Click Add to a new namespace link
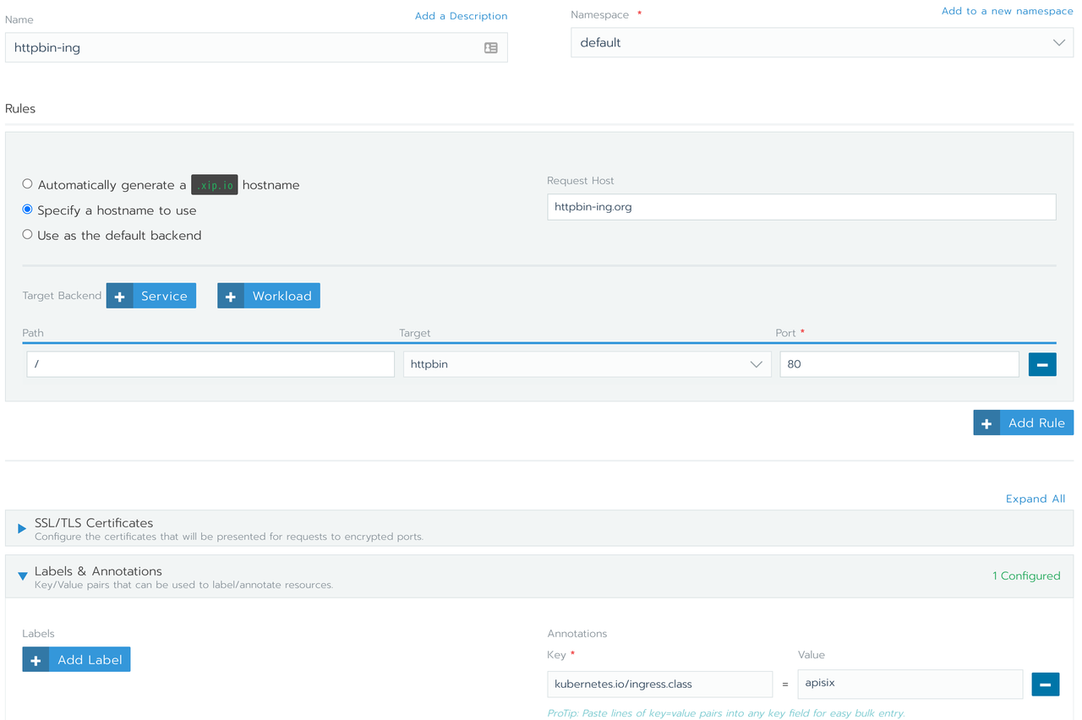Image resolution: width=1082 pixels, height=720 pixels. tap(1007, 11)
